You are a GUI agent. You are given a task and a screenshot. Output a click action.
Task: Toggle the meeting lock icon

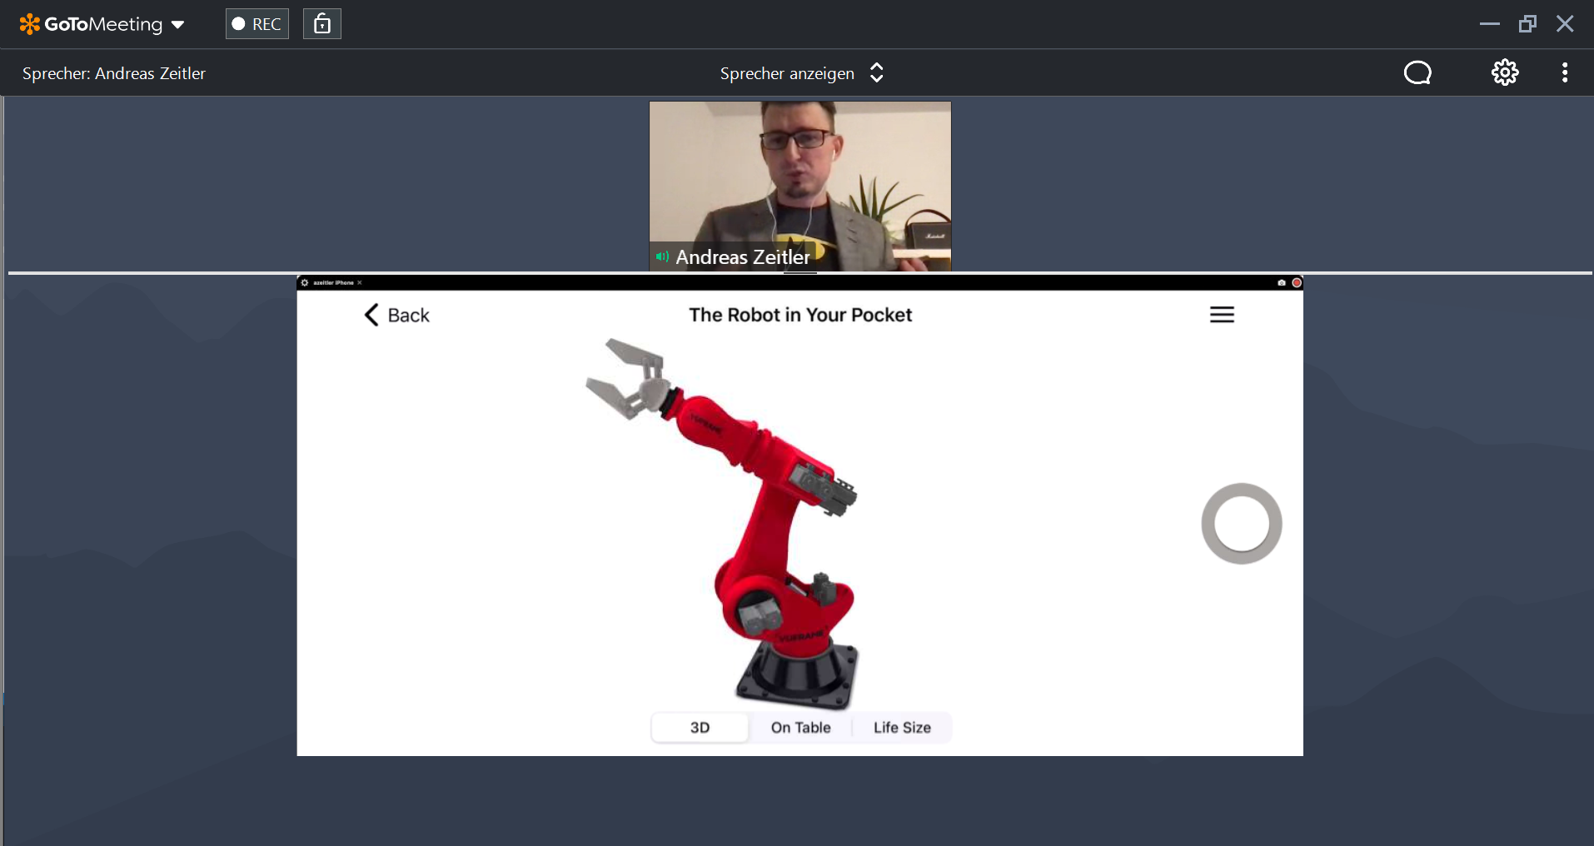pyautogui.click(x=321, y=24)
